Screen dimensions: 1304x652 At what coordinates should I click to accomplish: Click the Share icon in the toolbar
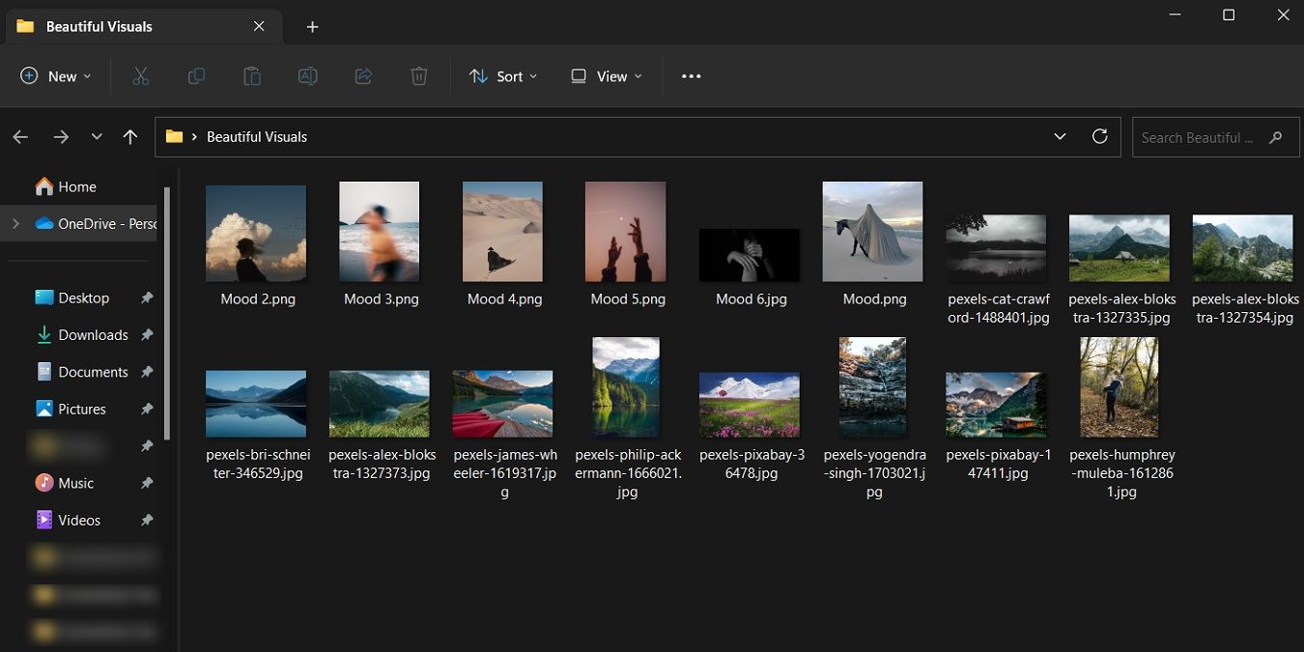363,75
